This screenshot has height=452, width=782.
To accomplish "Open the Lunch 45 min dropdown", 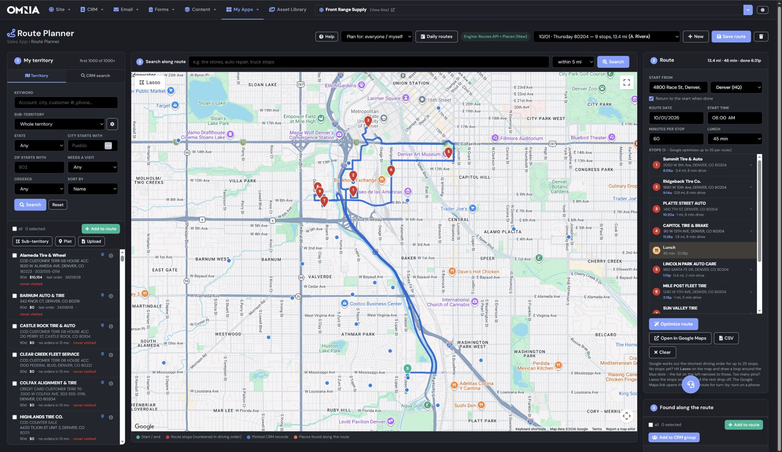I will tap(735, 139).
